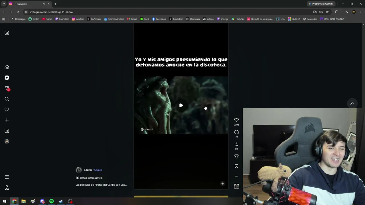
Task: Open File Explorer from the taskbar
Action: coord(23,201)
